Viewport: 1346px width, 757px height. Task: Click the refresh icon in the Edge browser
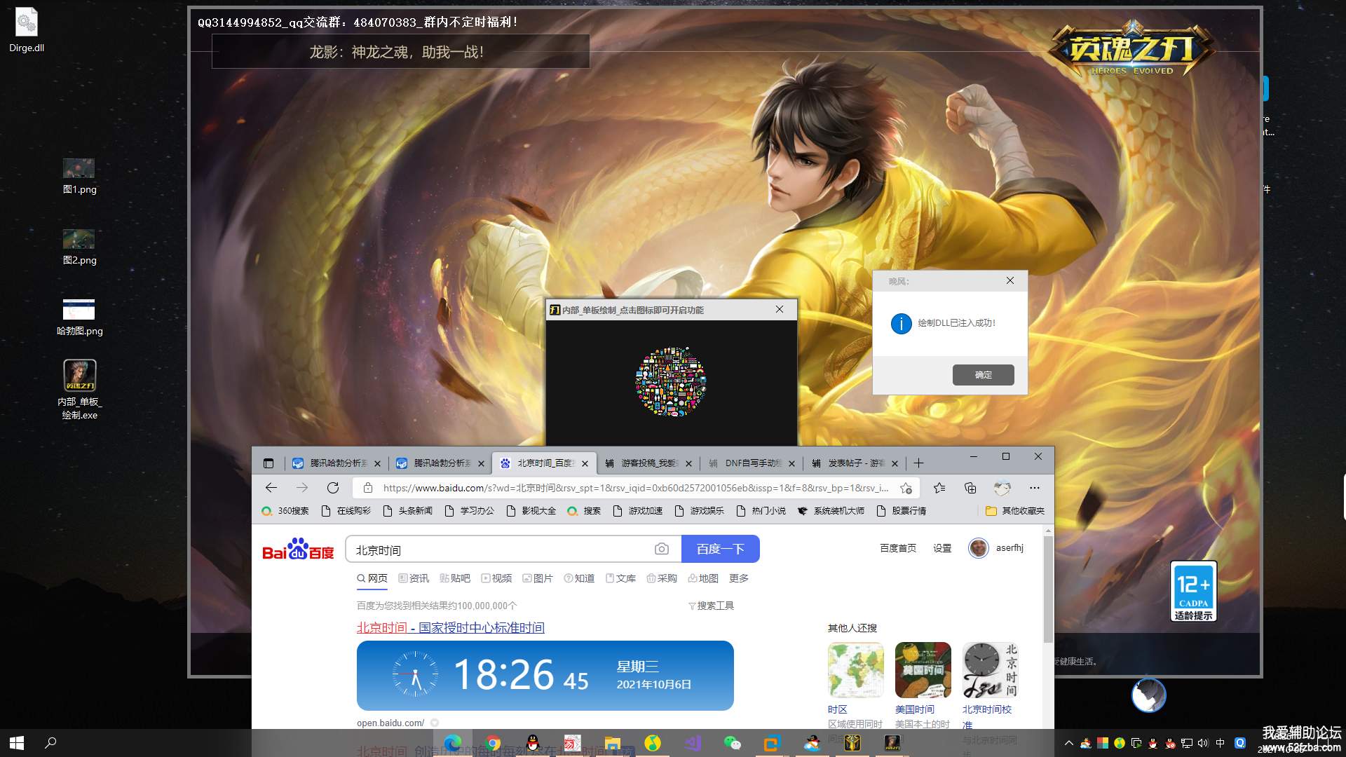(x=333, y=488)
